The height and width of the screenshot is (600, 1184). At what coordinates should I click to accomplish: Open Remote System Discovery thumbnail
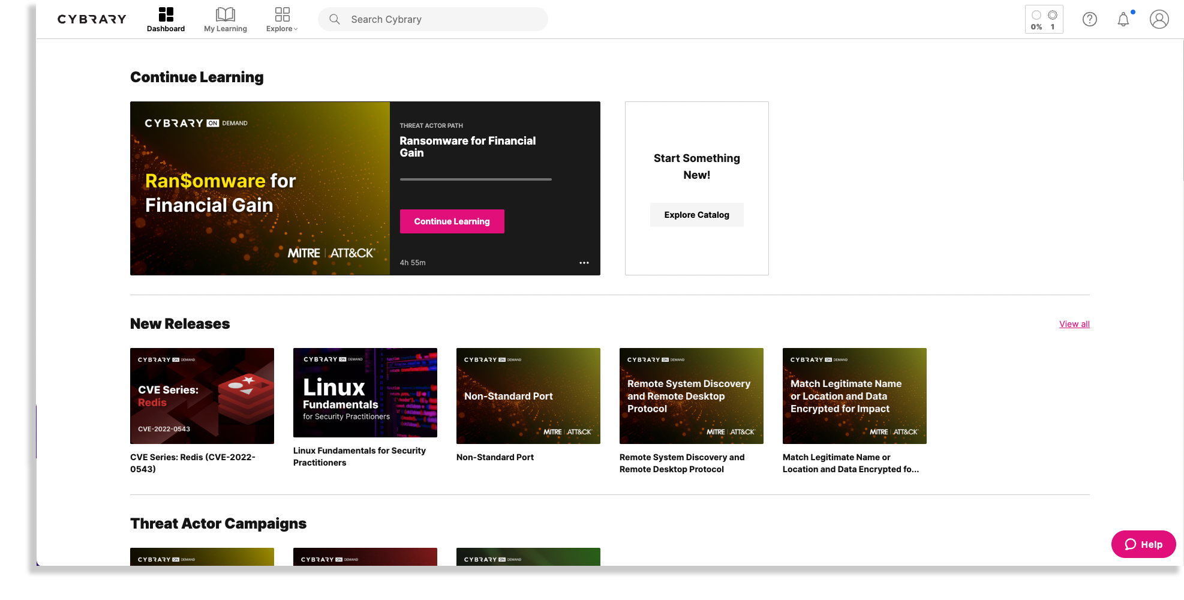[692, 396]
